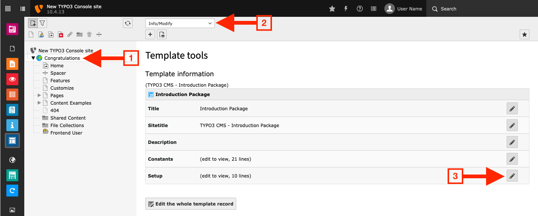Open the module grid menu icon

[x=8, y=9]
